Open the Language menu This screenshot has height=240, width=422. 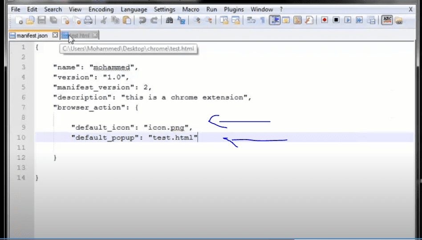click(134, 9)
